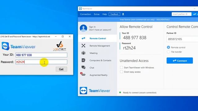Viewport: 198px width, 111px height.
Task: Click the green ready status dot
Action: 120,92
